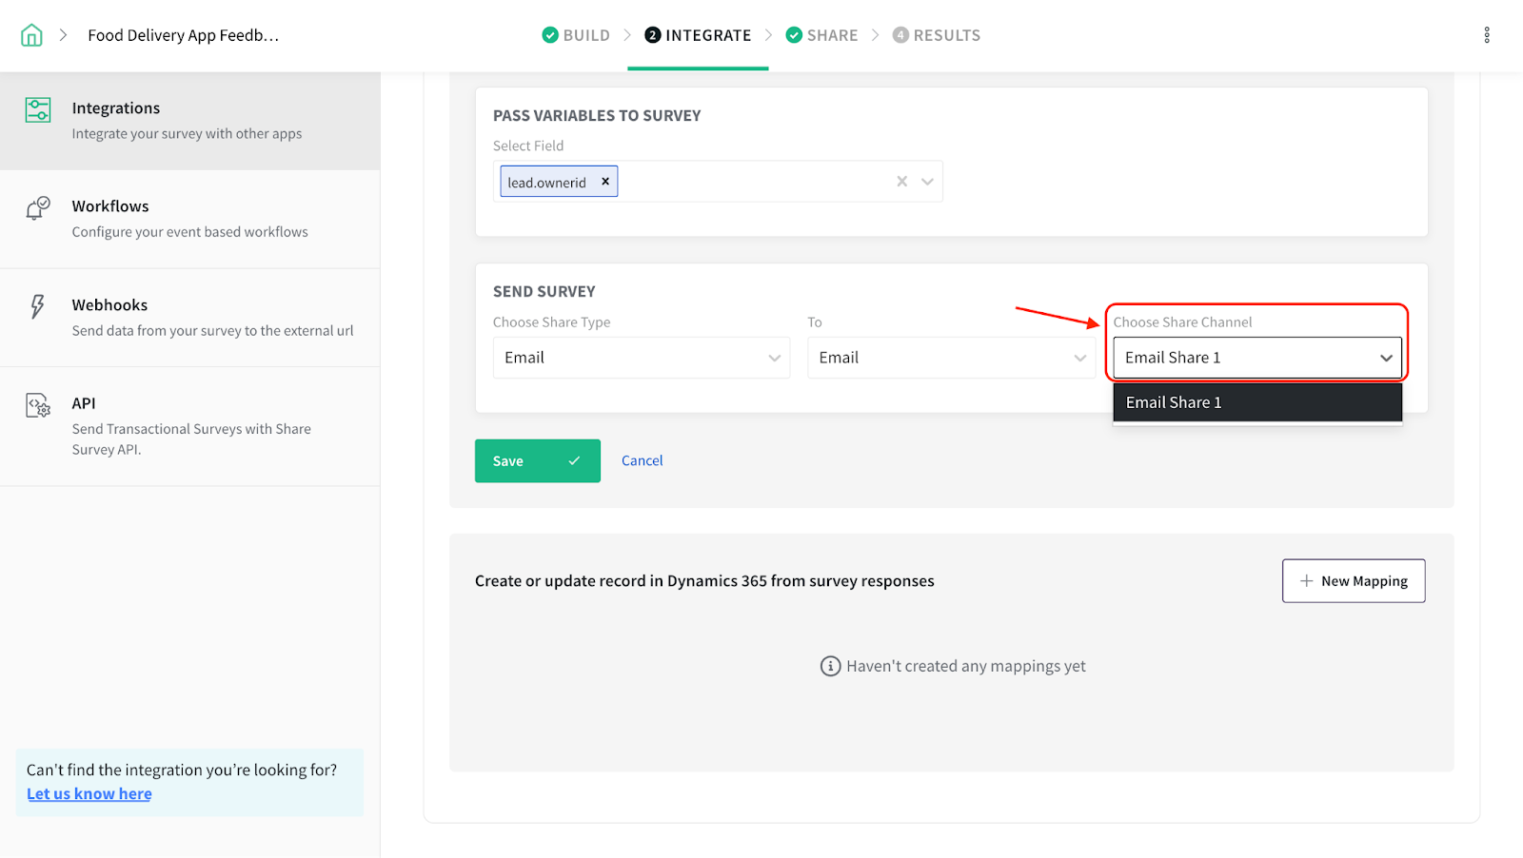Open the three-dot more options menu
The height and width of the screenshot is (858, 1523).
tap(1487, 35)
